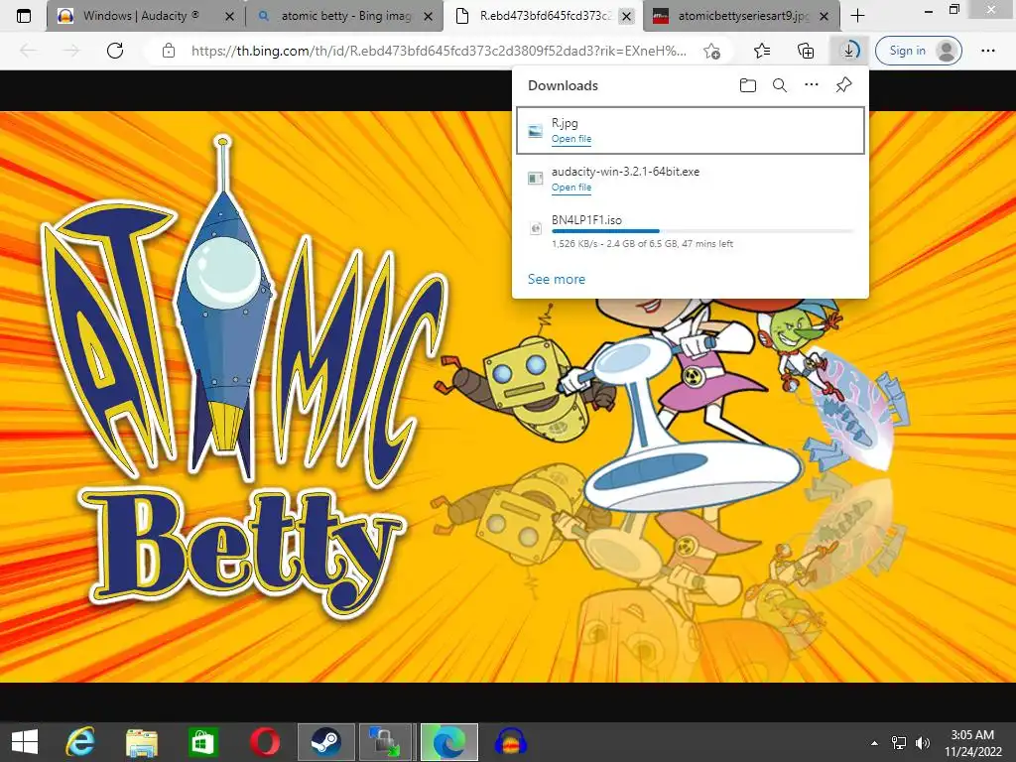Click the R.jpg image file icon
Screen dimensions: 1016x762
(535, 131)
